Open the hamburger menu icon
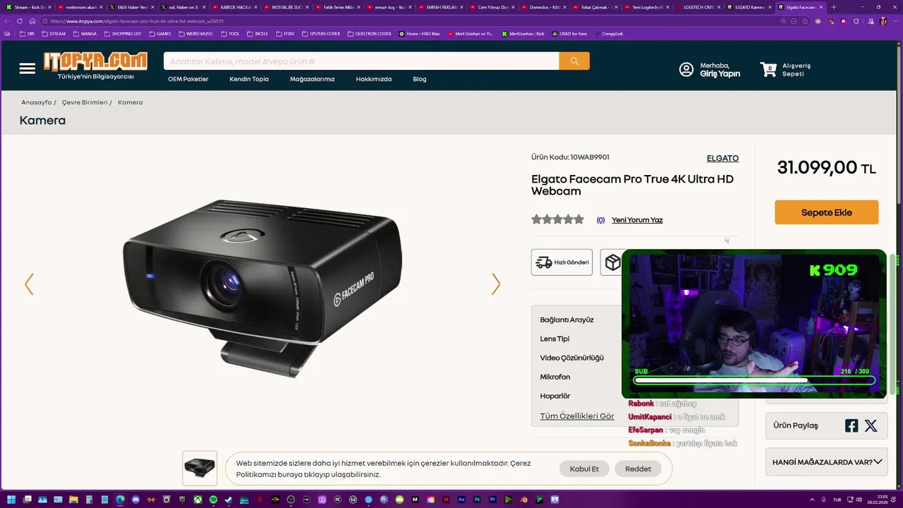 click(x=28, y=68)
